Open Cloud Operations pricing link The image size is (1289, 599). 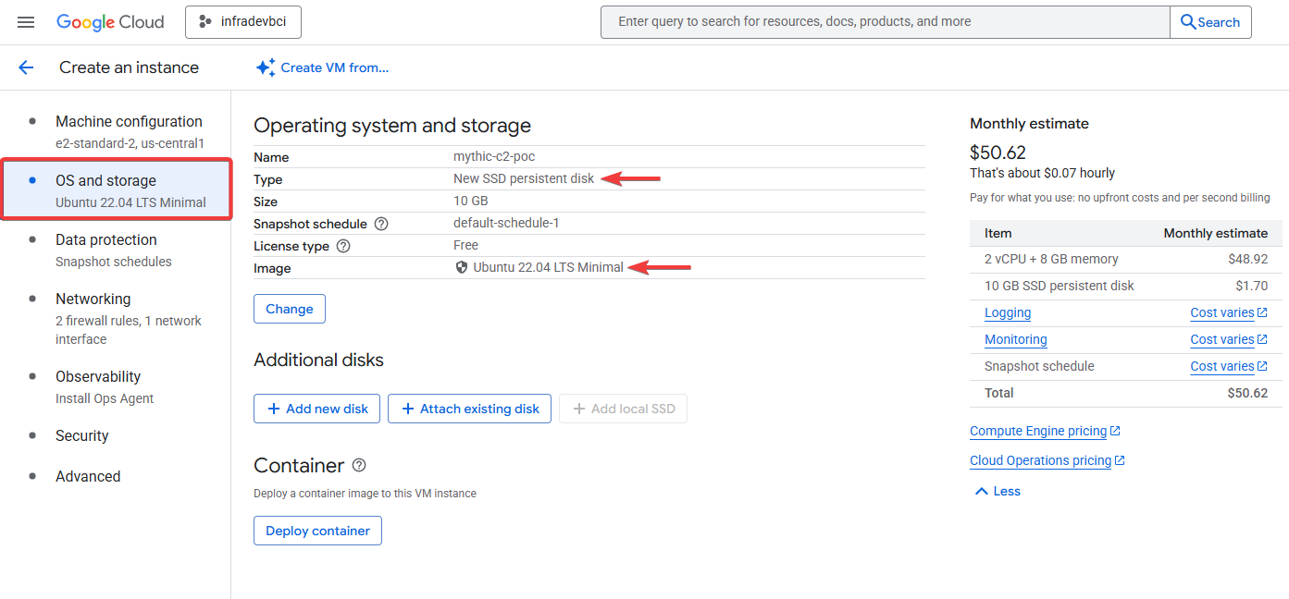click(x=1047, y=460)
